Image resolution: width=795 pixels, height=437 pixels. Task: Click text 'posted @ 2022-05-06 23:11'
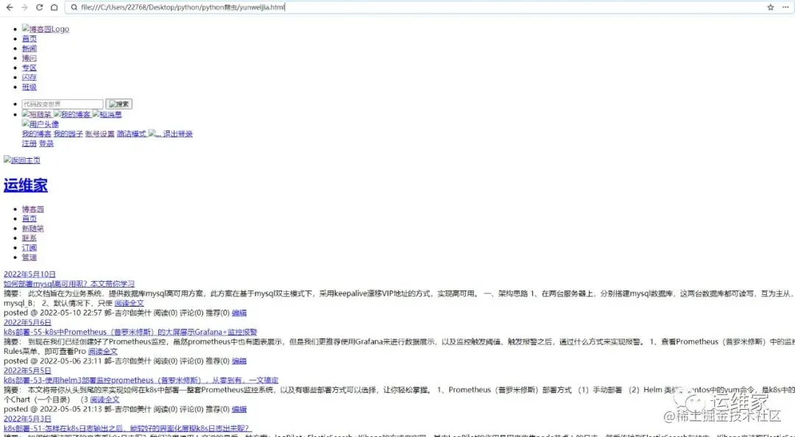pyautogui.click(x=53, y=361)
